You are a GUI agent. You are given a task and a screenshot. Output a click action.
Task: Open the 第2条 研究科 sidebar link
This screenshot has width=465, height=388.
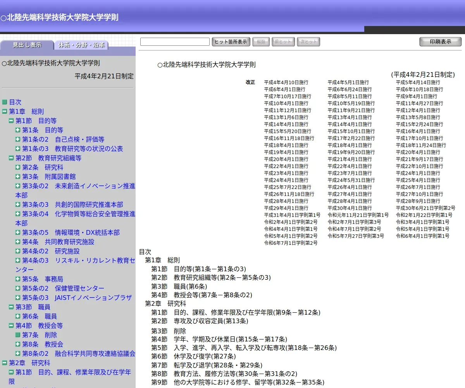pyautogui.click(x=43, y=167)
